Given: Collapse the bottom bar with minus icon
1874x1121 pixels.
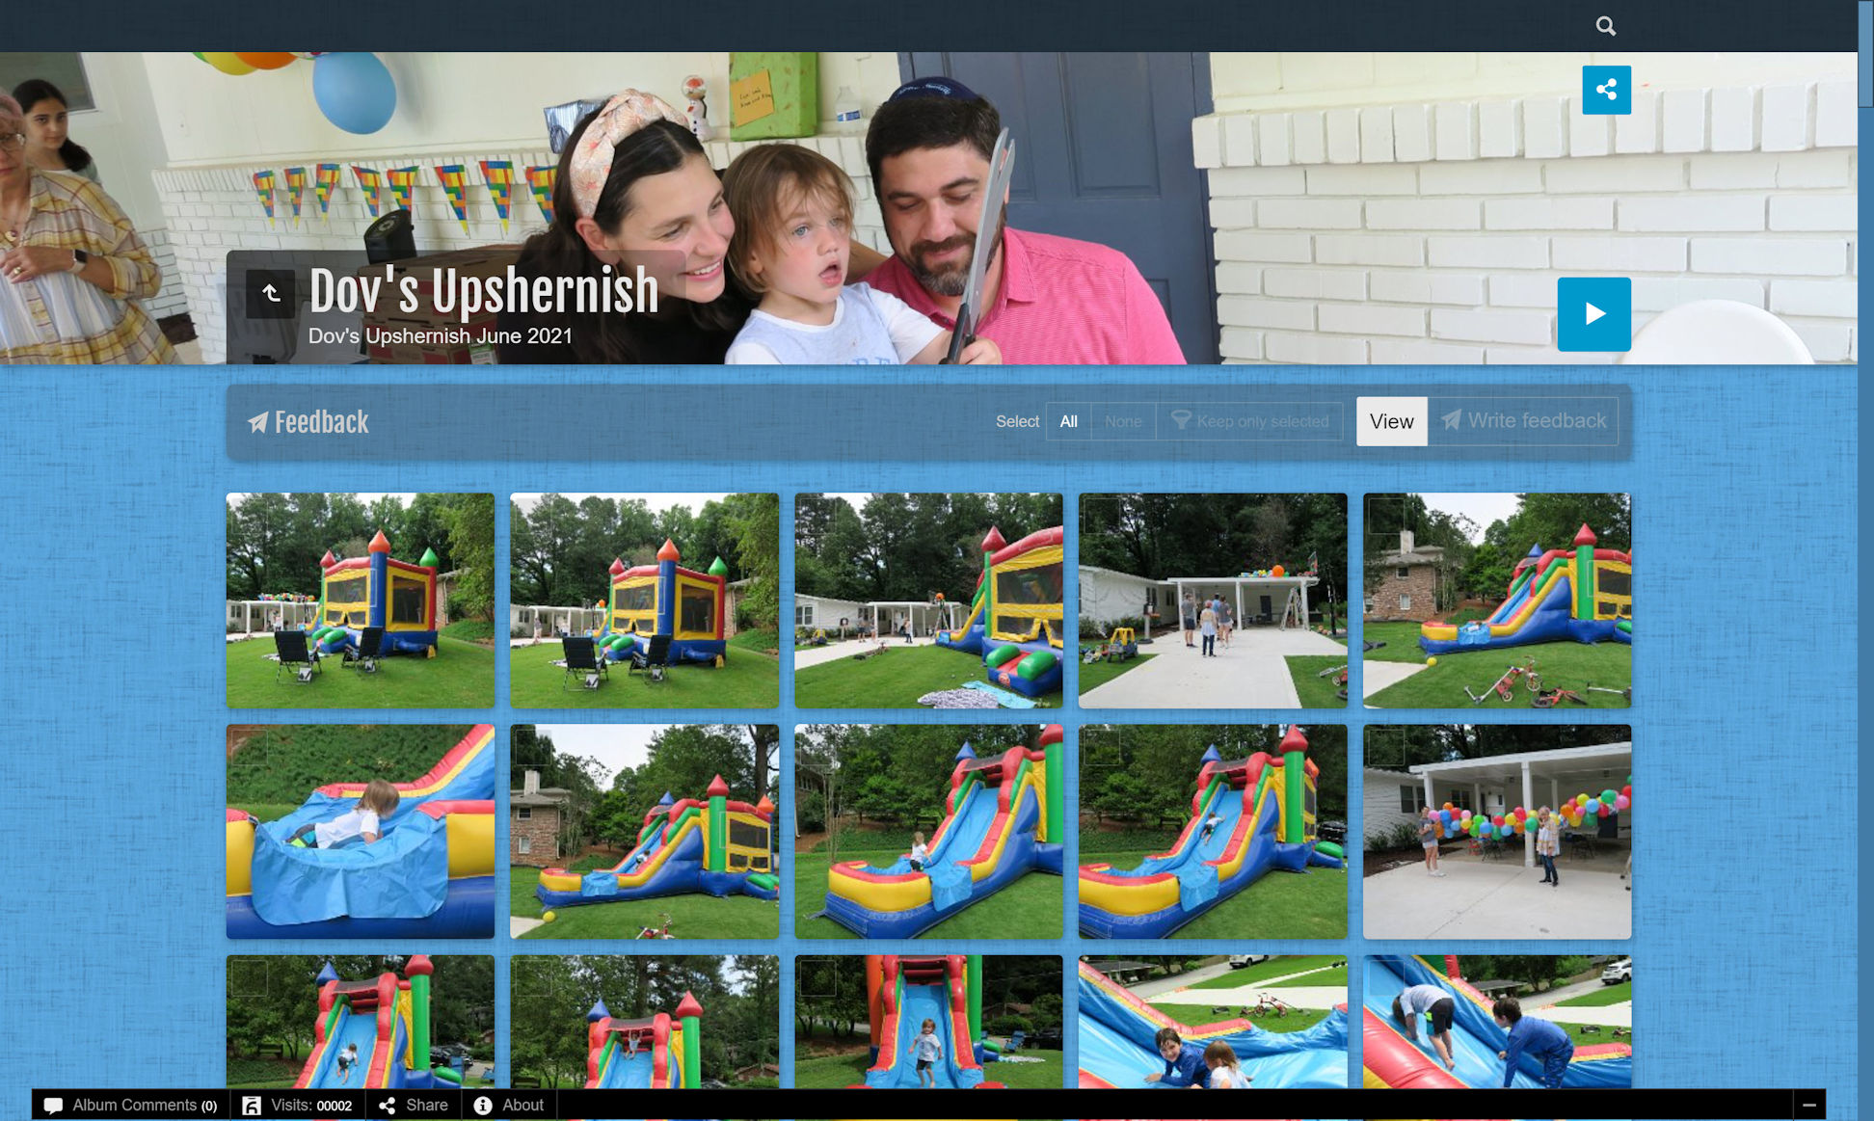Looking at the screenshot, I should (x=1808, y=1105).
